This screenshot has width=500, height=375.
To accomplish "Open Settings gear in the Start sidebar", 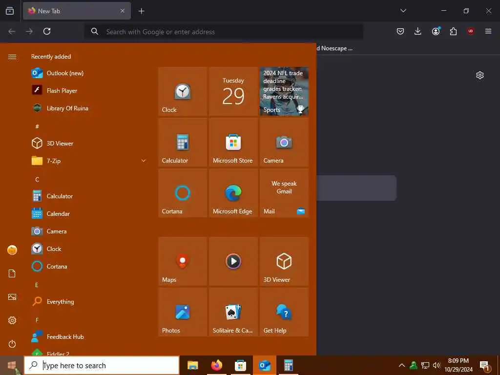I will click(12, 320).
